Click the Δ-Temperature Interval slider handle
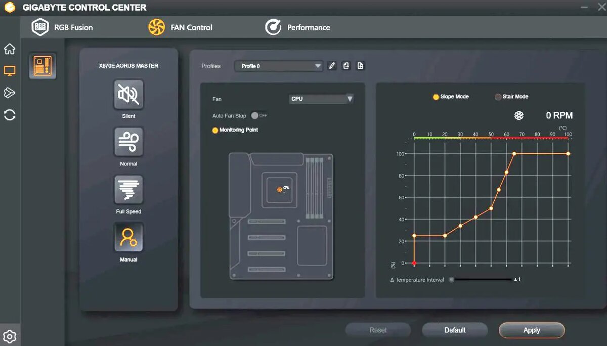 pos(452,280)
